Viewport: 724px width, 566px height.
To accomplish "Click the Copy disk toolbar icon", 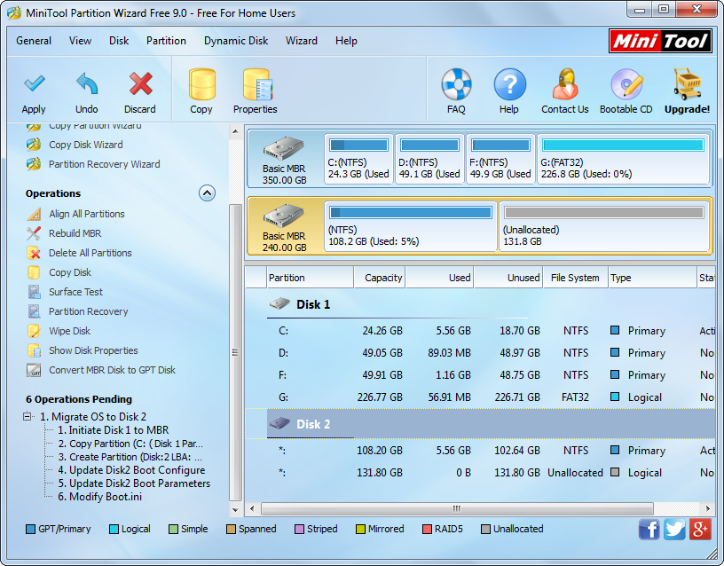I will point(201,84).
